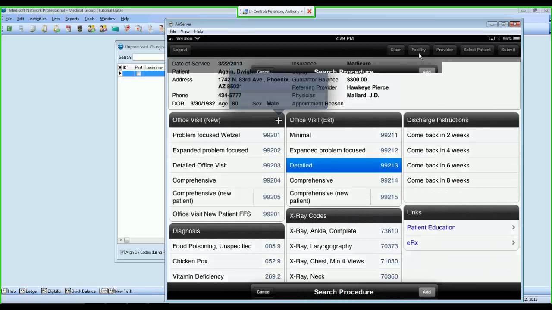Tap Cancel in the bottom Search Procedure bar
The width and height of the screenshot is (552, 310).
coord(263,292)
